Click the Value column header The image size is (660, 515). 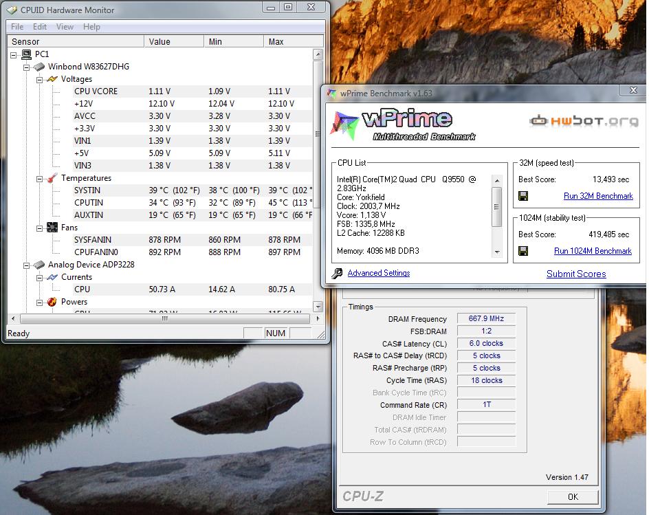[x=159, y=42]
